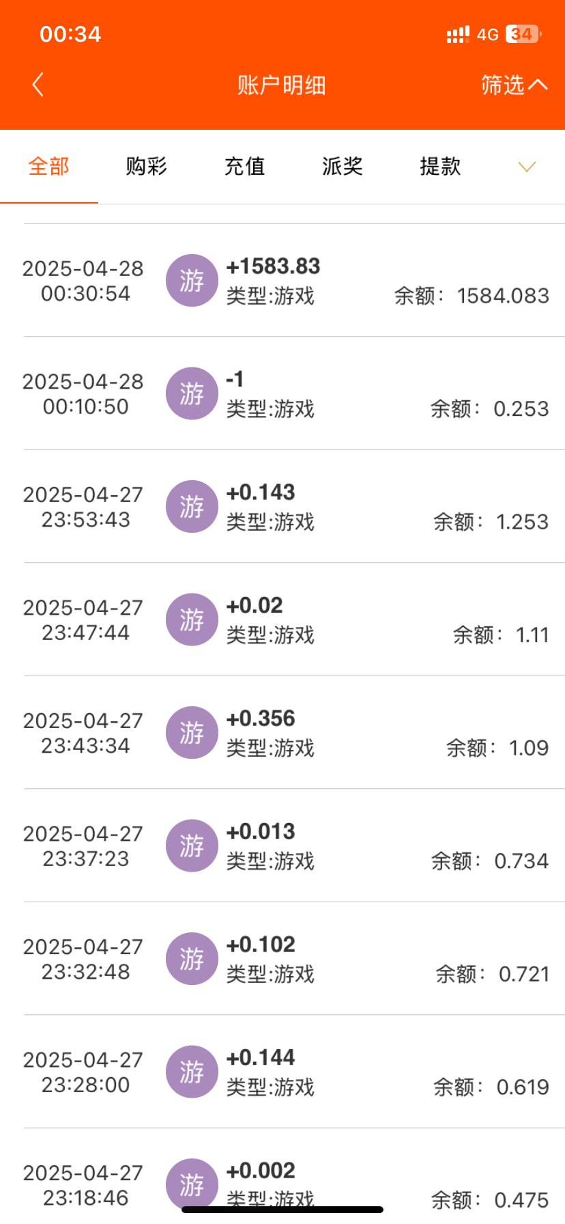Tap the 账户明细 page title
The image size is (565, 1224).
click(x=282, y=85)
